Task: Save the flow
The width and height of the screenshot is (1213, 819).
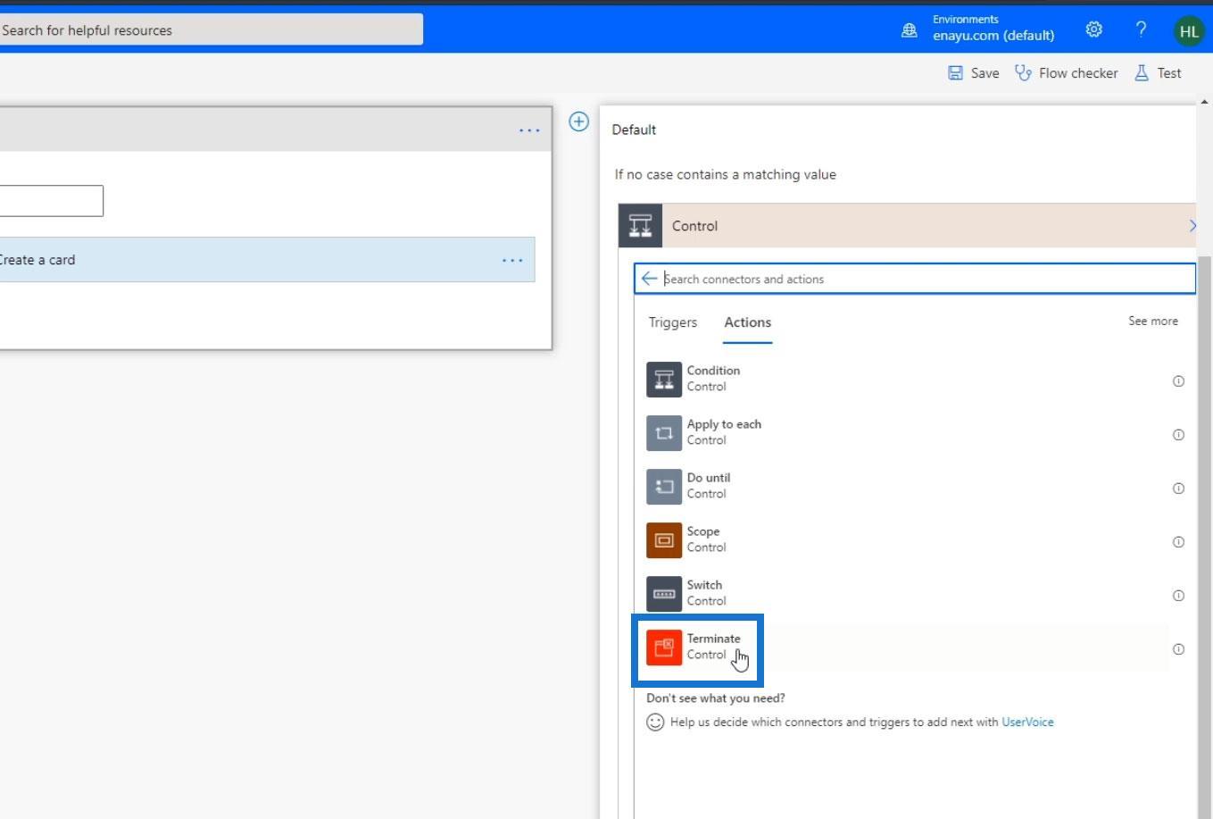Action: pos(973,73)
